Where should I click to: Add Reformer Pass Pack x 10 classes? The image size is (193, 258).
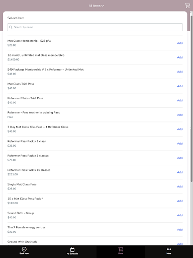180,172
